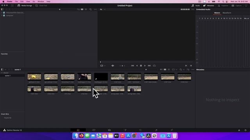Select the scene 1 bin
This screenshot has height=140, width=250.
pos(8,76)
